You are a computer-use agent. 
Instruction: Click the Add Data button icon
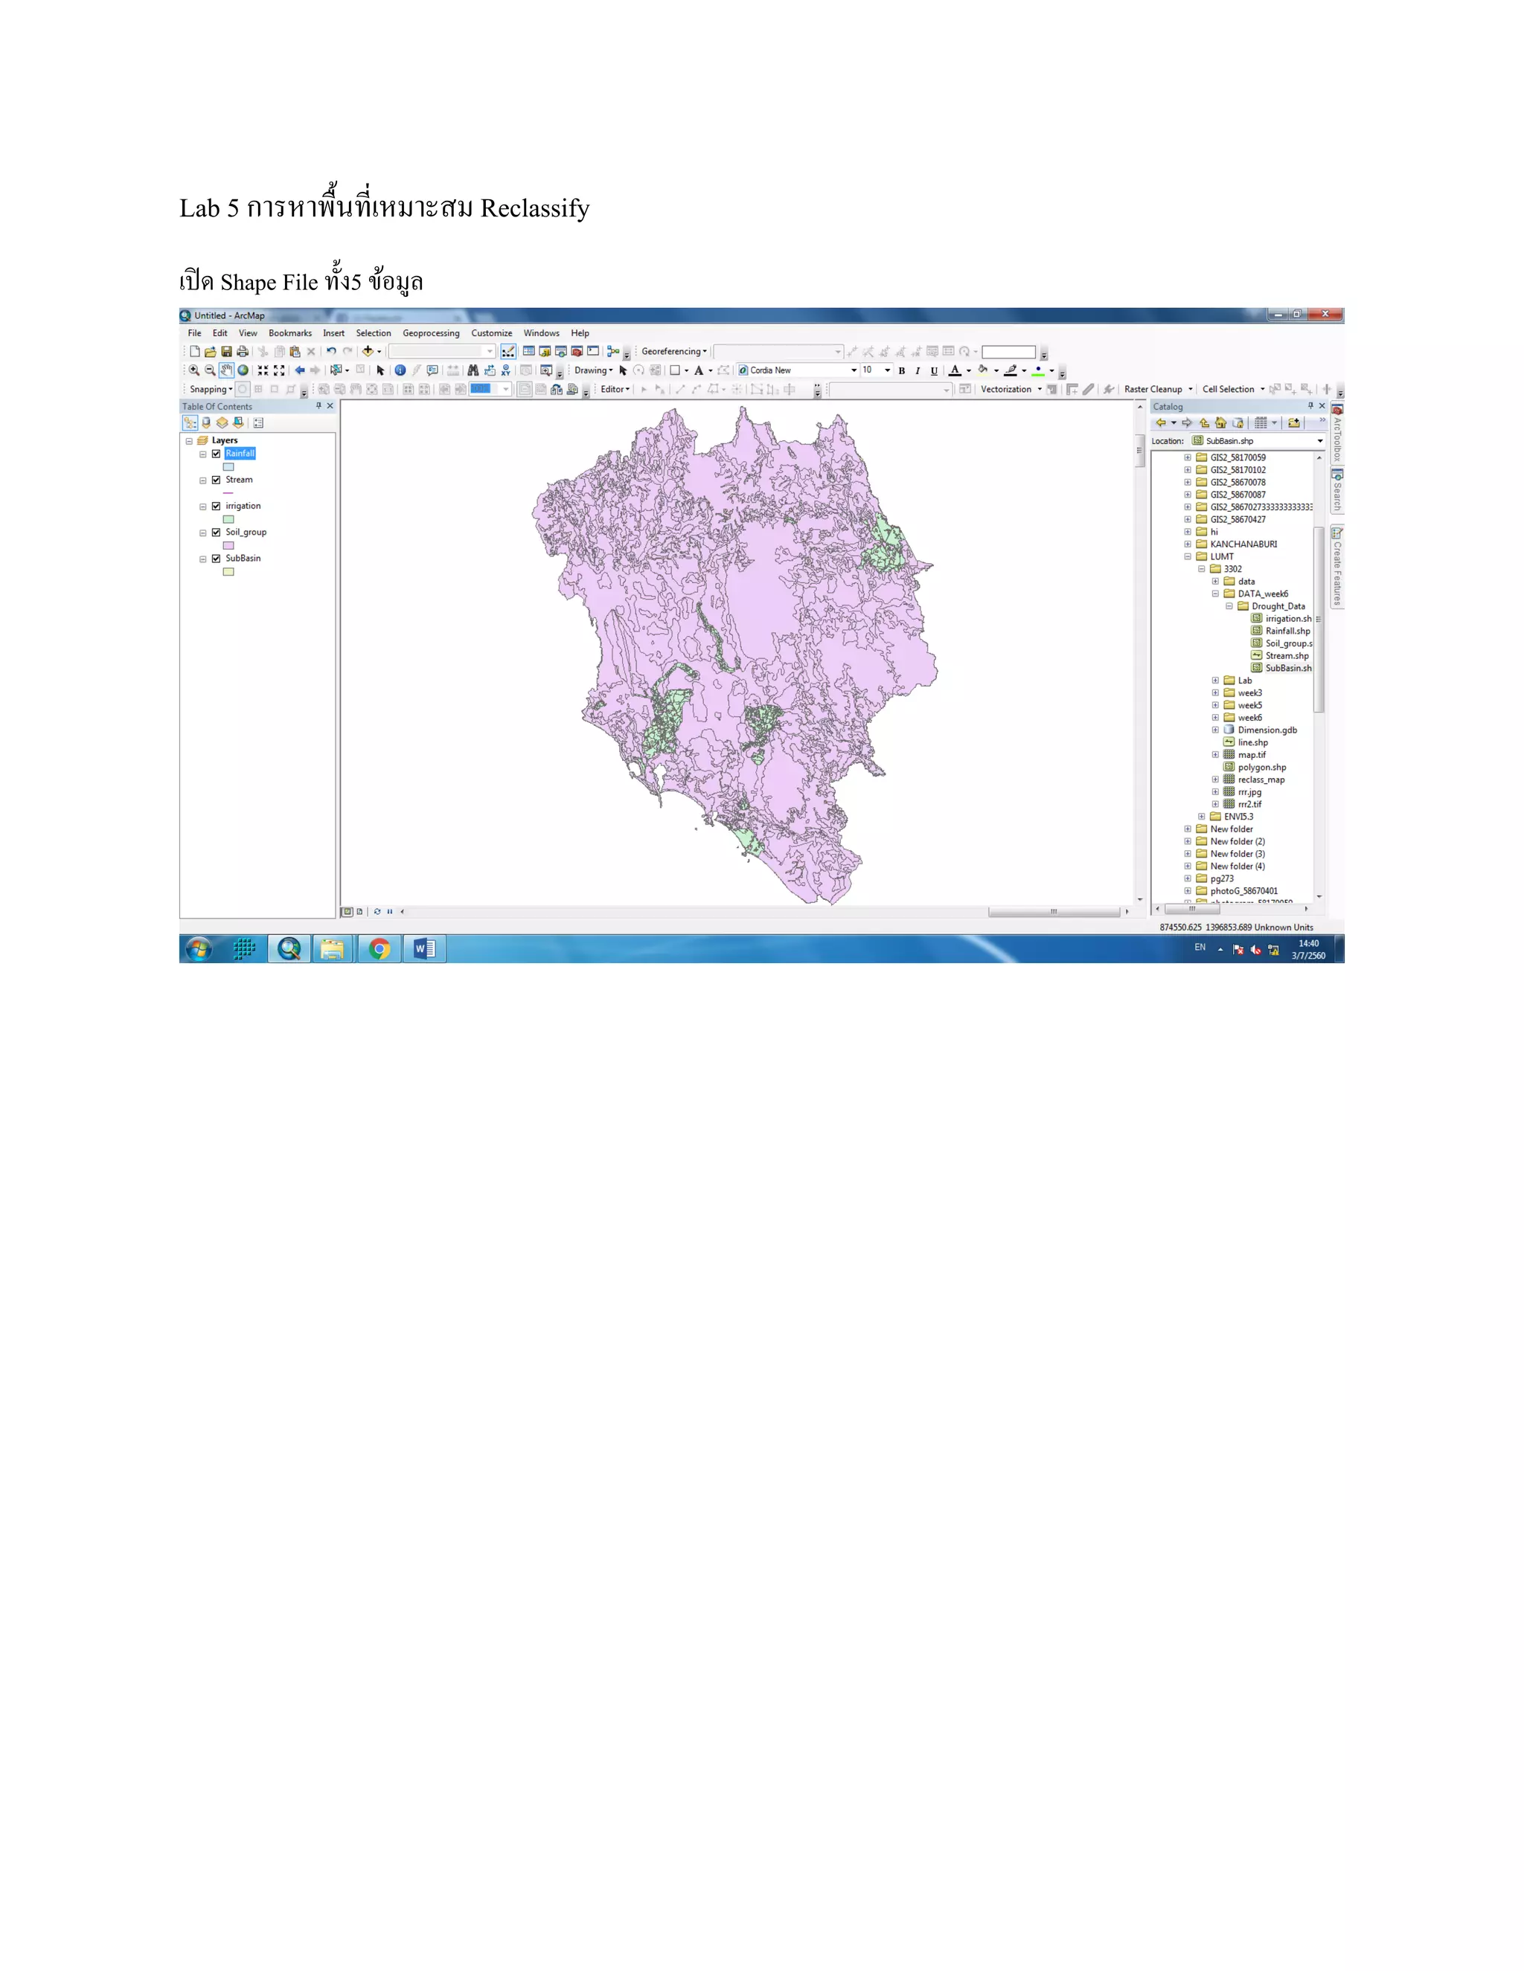[368, 351]
